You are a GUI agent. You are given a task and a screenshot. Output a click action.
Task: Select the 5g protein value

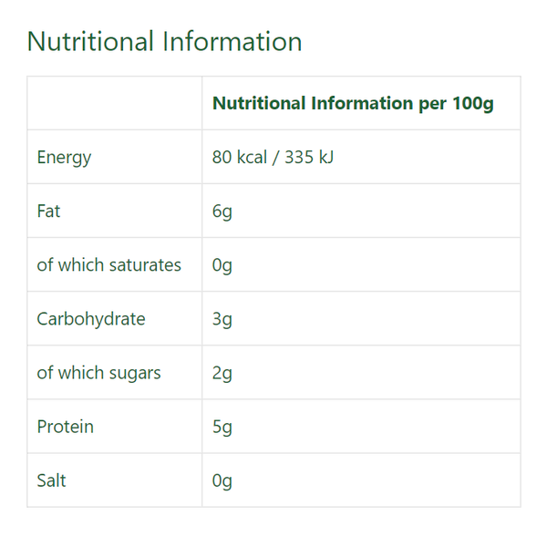222,427
